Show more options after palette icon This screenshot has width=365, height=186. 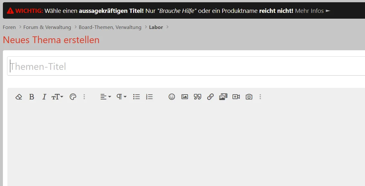tap(84, 97)
